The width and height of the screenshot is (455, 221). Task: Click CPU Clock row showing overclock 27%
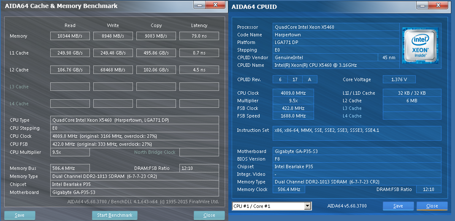pyautogui.click(x=135, y=136)
